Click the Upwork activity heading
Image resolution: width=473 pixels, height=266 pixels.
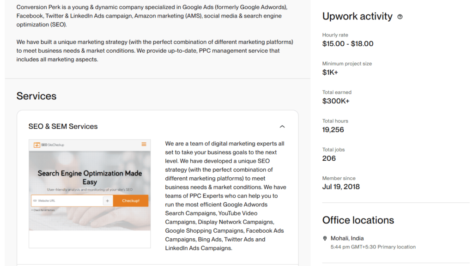[357, 16]
